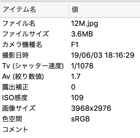Select the Av (絞り数値) row
Viewport: 140px width, 138px height.
(x=70, y=77)
